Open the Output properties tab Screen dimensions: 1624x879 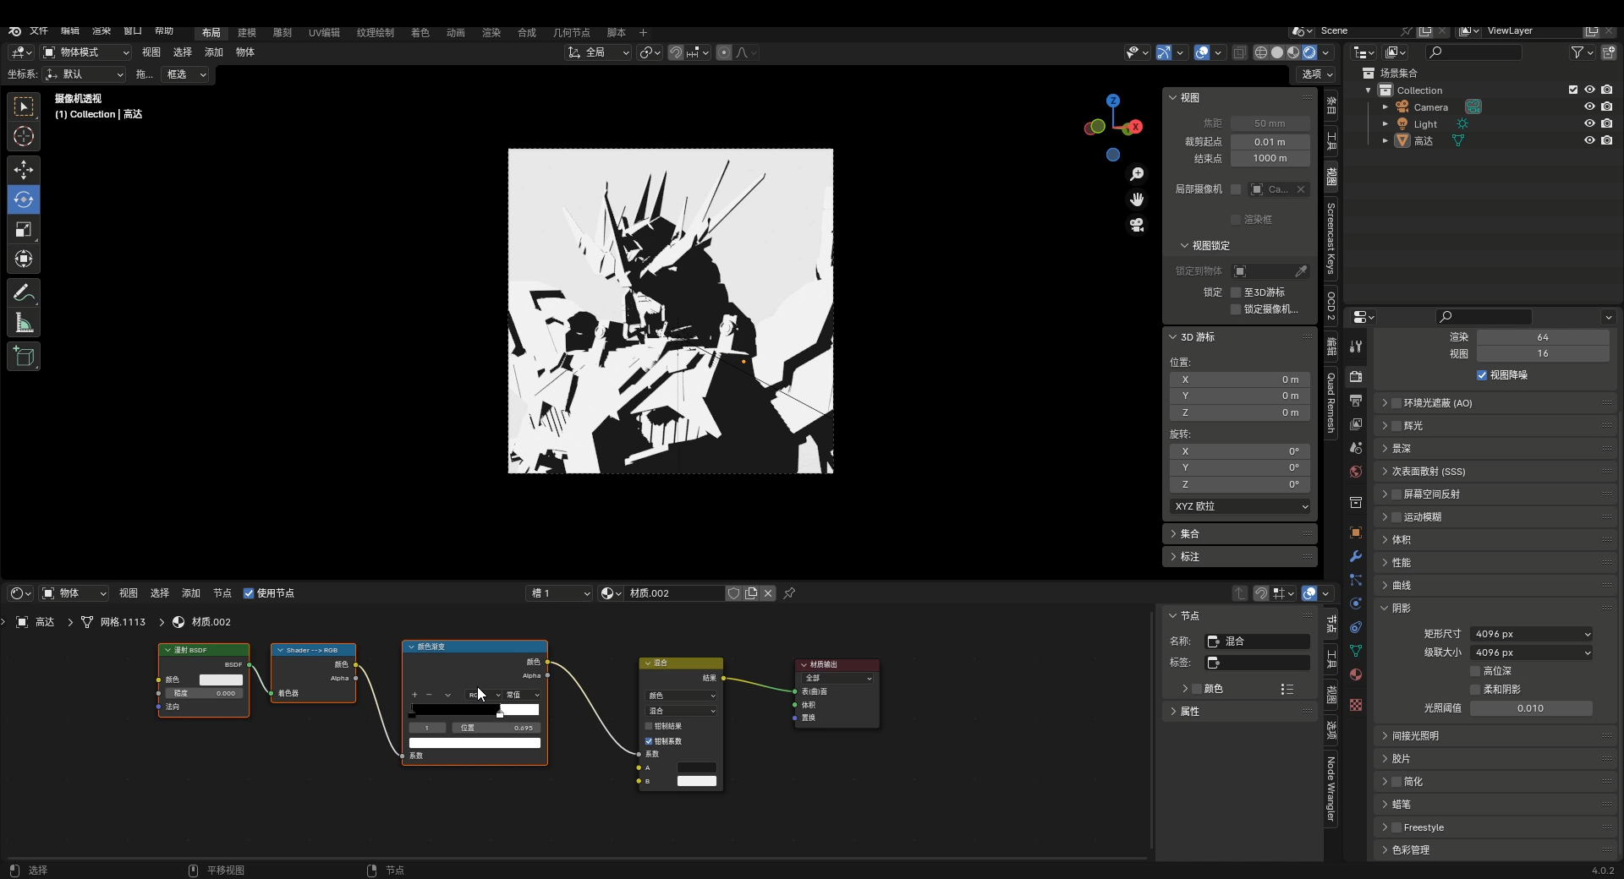(x=1356, y=401)
